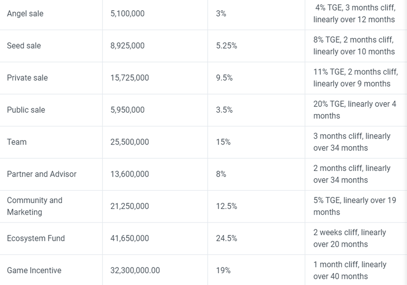Click the Angel sale row label
Screen dimensions: 407x285
(x=25, y=14)
